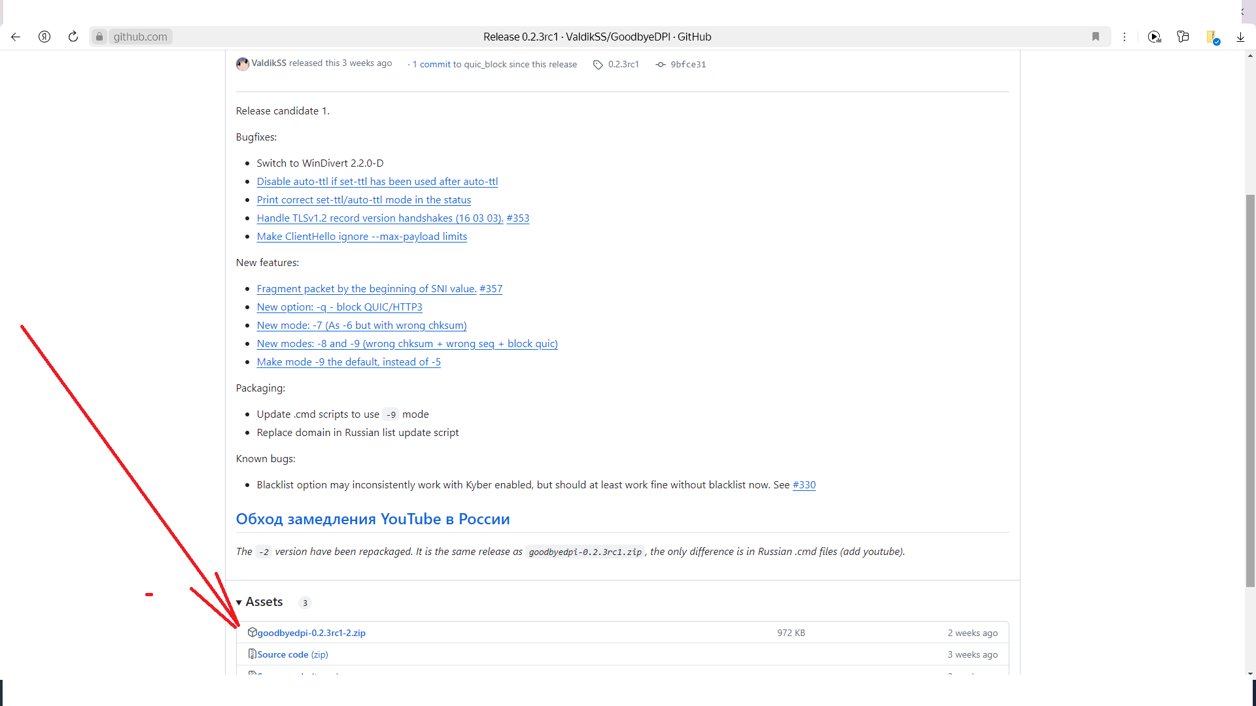The image size is (1256, 706).
Task: Open the New option -q block QUIC link
Action: [339, 307]
